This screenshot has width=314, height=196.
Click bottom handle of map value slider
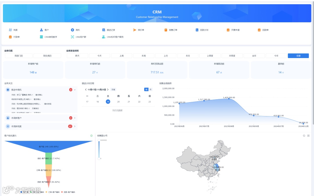99,159
